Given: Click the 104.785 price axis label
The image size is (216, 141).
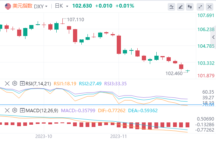Looking at the screenshot, I should pos(206,46).
